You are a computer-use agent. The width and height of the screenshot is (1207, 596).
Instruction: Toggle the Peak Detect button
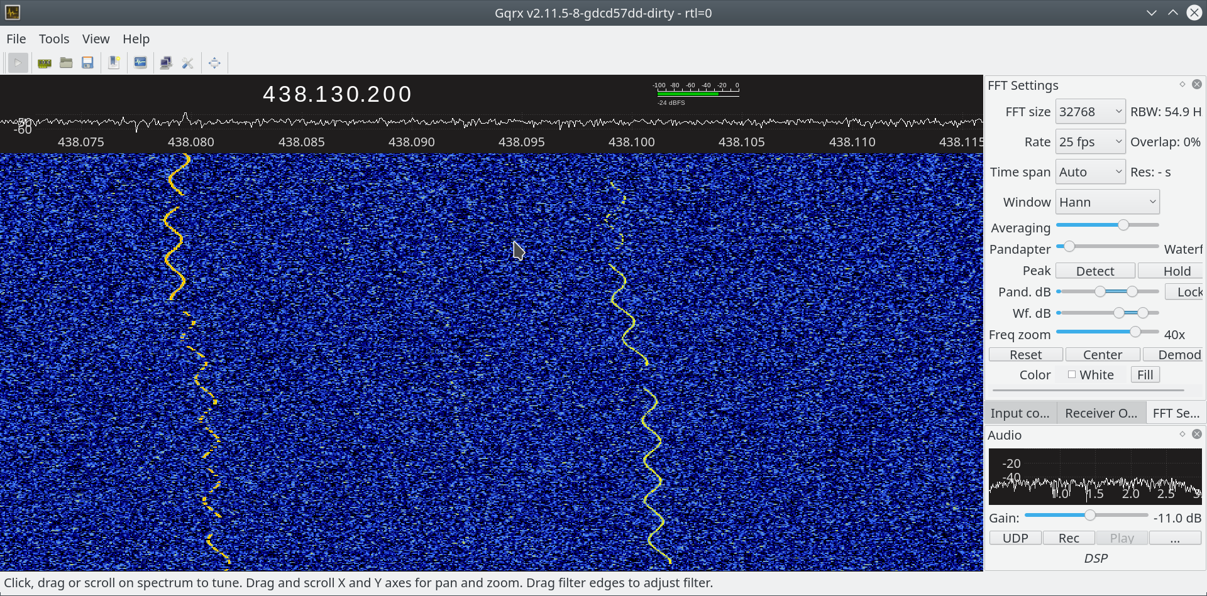[x=1094, y=271]
